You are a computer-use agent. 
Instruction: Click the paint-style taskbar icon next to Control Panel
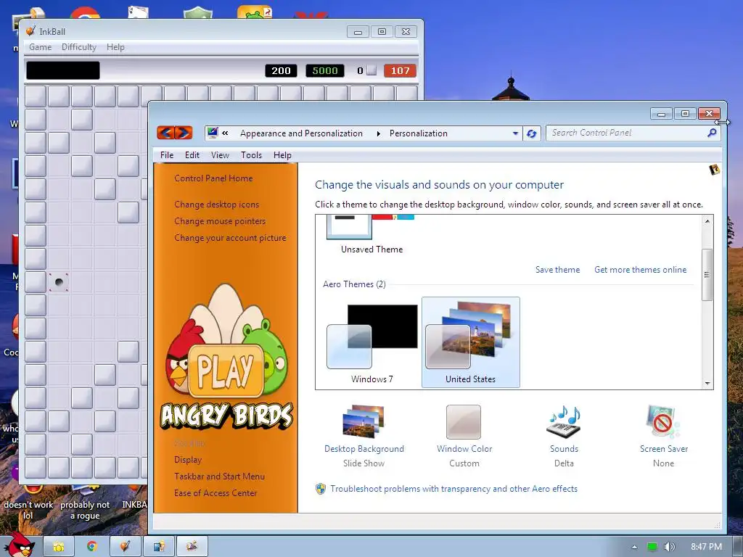[192, 547]
